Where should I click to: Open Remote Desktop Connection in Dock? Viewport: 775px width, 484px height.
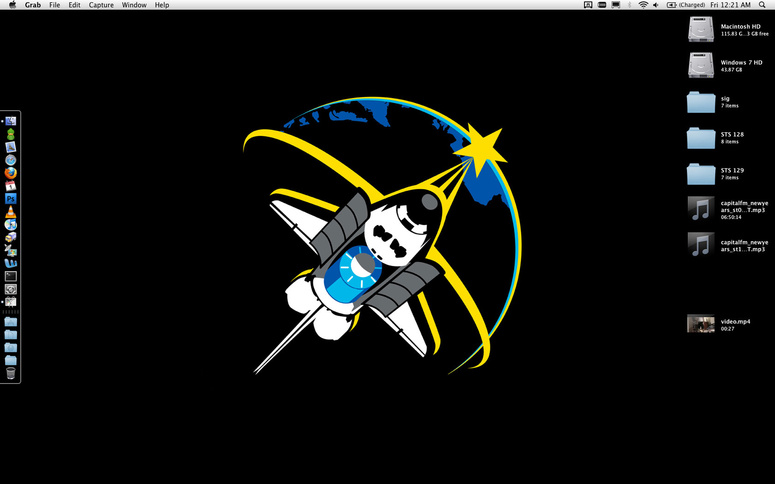pyautogui.click(x=11, y=250)
